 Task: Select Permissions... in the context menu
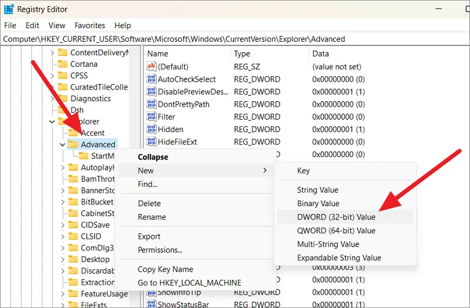160,250
